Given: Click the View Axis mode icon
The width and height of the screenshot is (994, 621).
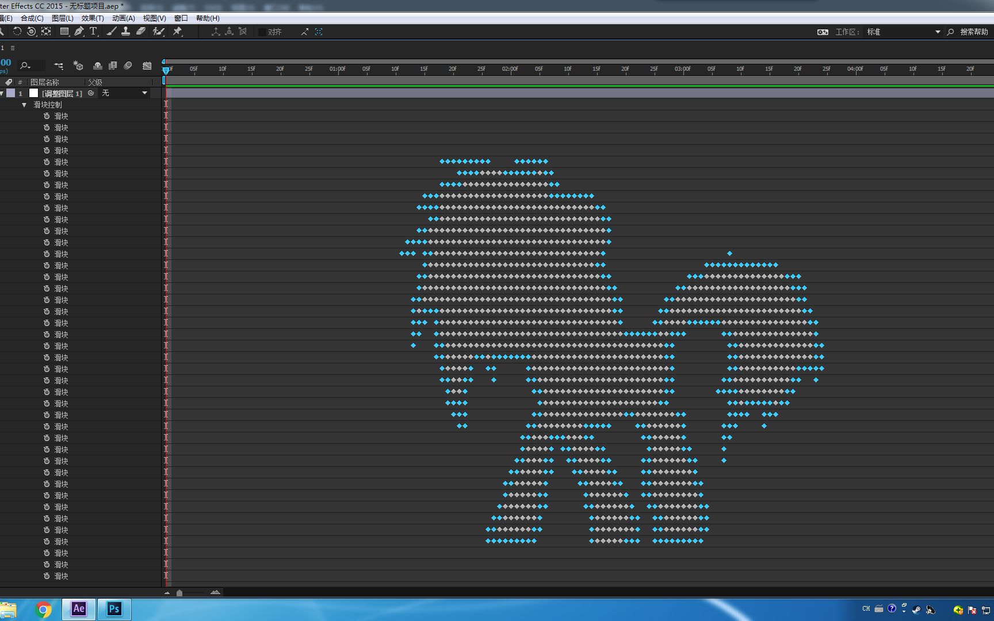Looking at the screenshot, I should click(243, 32).
